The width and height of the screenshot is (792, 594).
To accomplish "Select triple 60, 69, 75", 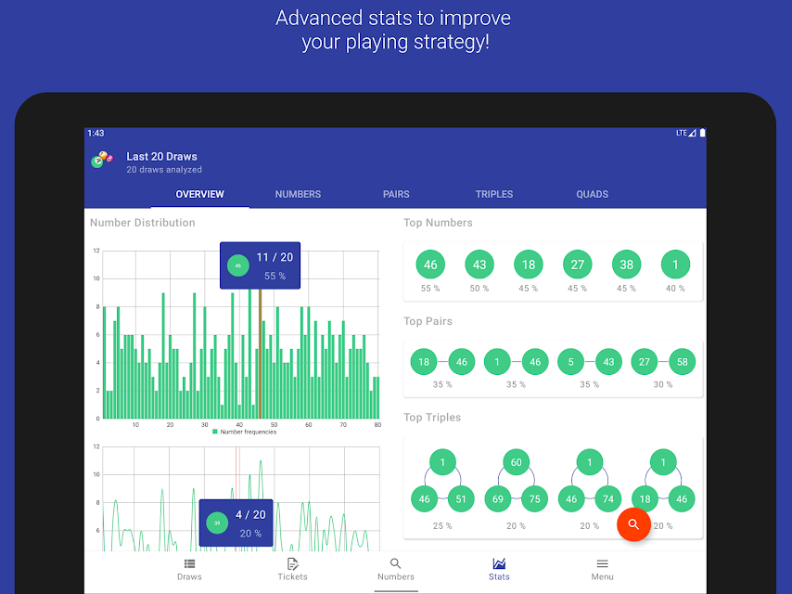I will click(x=516, y=481).
